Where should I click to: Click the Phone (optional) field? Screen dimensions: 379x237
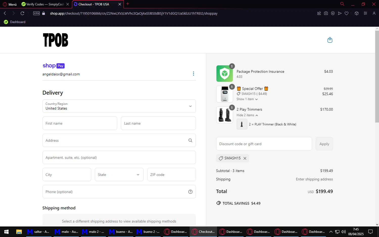pyautogui.click(x=119, y=192)
